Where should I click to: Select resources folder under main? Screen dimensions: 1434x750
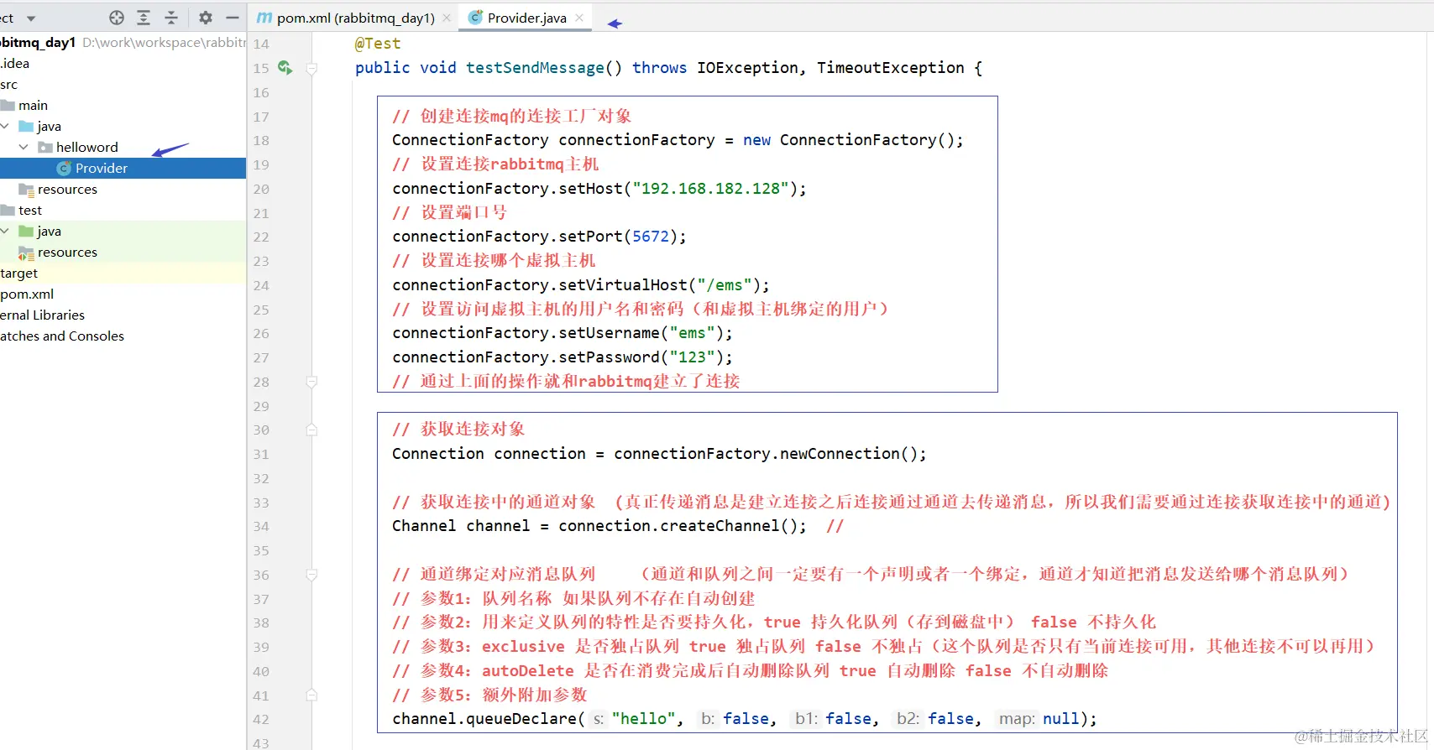click(67, 189)
